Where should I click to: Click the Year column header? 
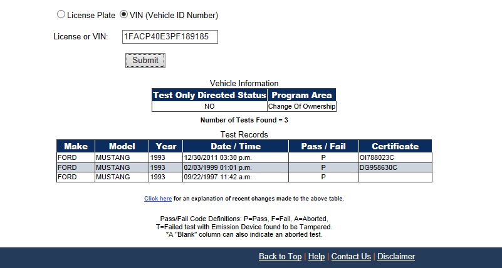165,146
